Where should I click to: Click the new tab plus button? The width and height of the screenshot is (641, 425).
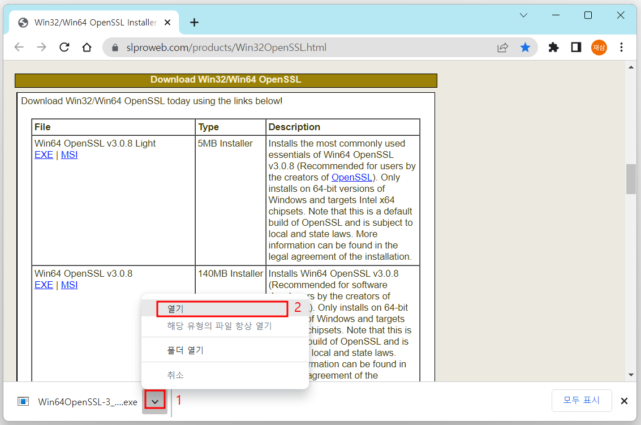tap(194, 22)
